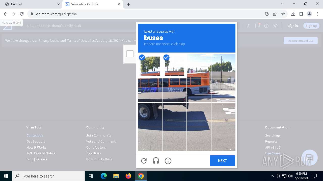Click the NEXT button in captcha
Image resolution: width=323 pixels, height=181 pixels.
[222, 161]
